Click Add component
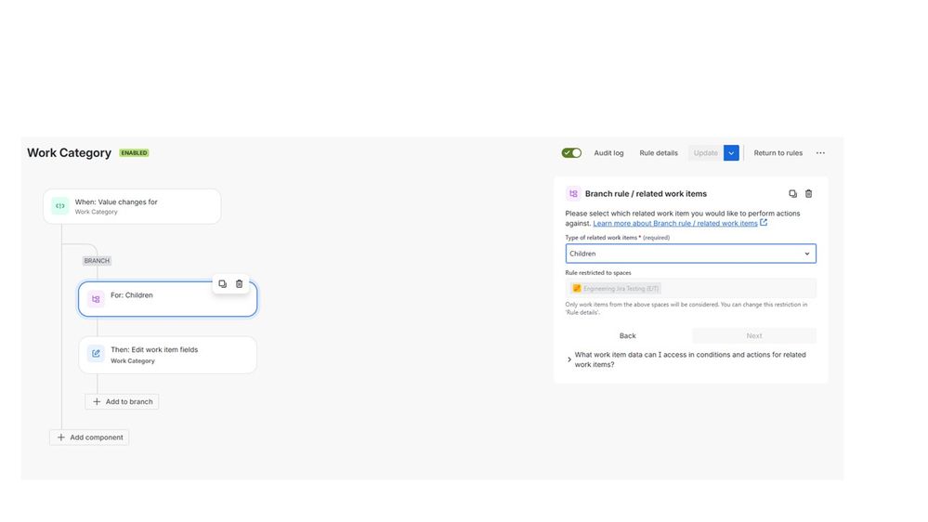Screen dimensions: 928x522 89,437
